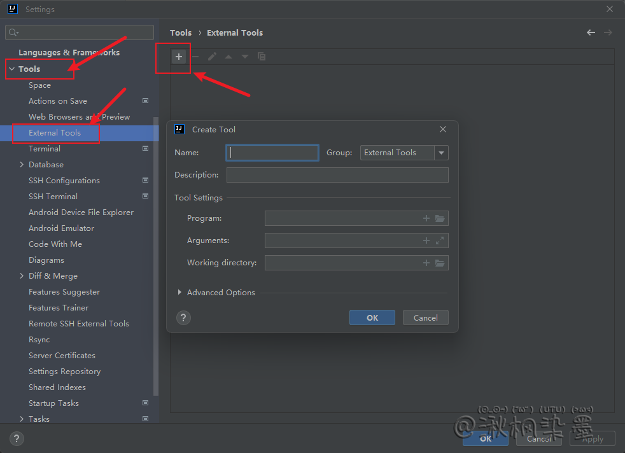Screen dimensions: 625x453
Task: Insert macro into Program field
Action: point(426,219)
